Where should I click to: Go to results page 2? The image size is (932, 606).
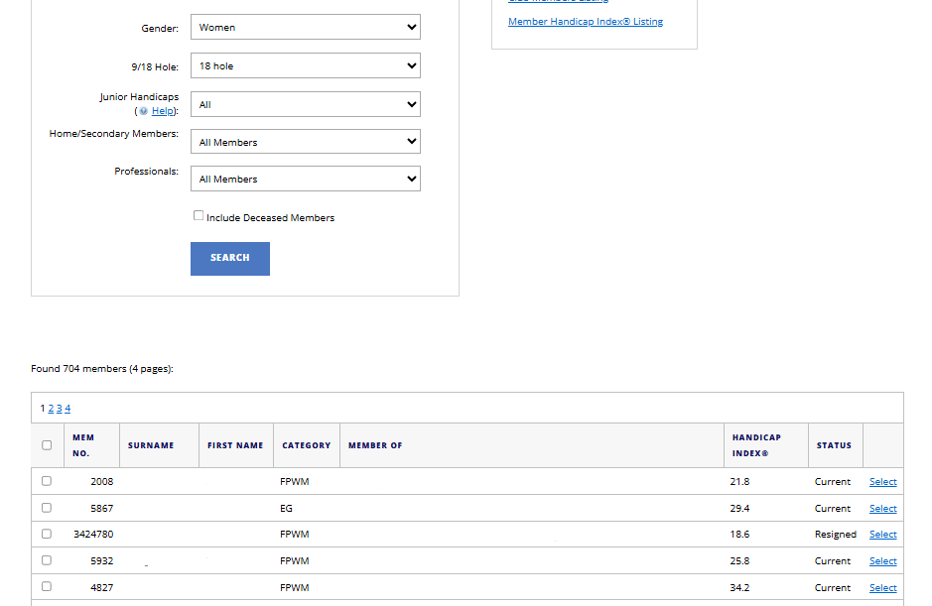tap(51, 409)
